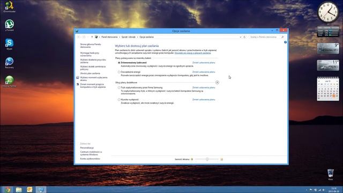The height and width of the screenshot is (193, 343).
Task: Choose when to turn off the display link
Action: [x=94, y=79]
